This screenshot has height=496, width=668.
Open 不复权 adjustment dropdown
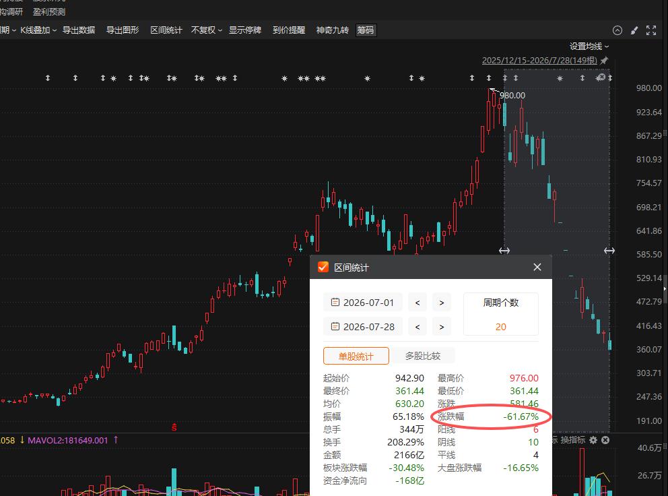tap(207, 30)
